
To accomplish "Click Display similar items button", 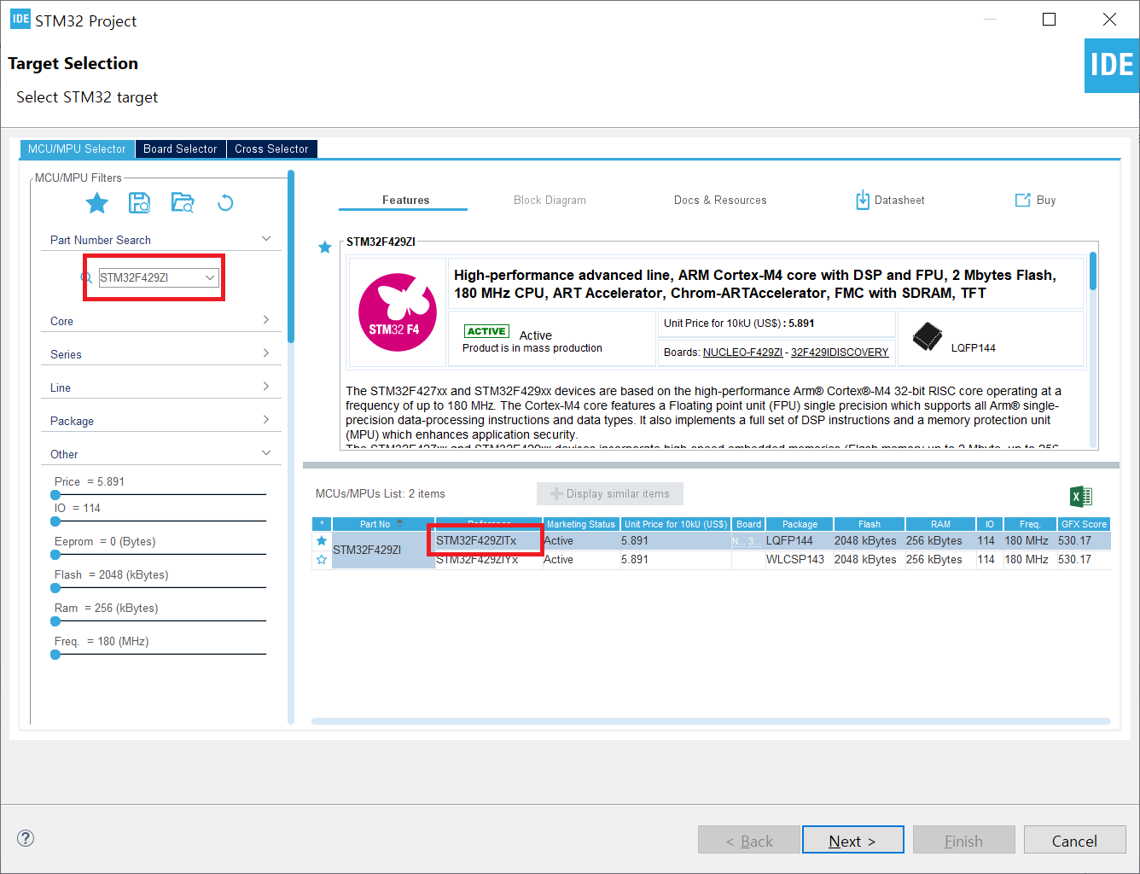I will 610,494.
